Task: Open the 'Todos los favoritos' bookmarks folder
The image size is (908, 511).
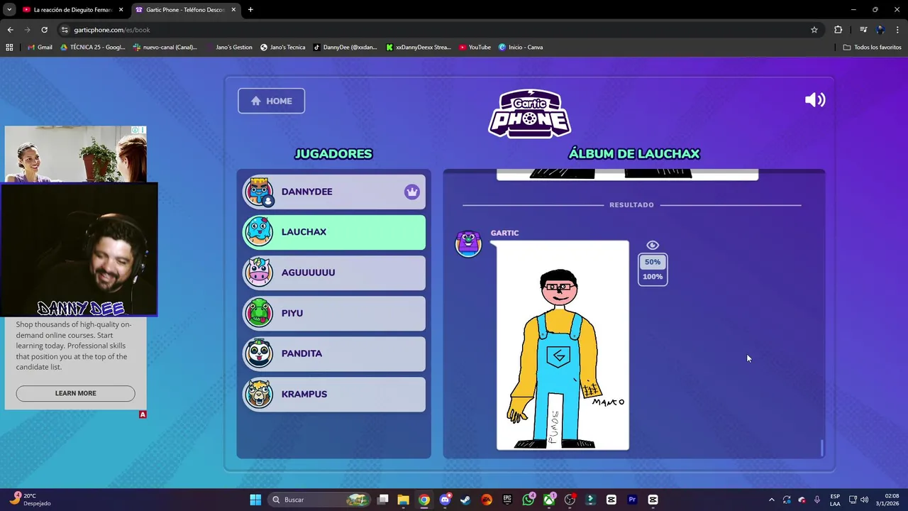Action: tap(872, 48)
